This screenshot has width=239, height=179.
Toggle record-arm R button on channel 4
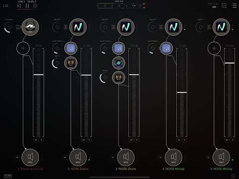pos(161,157)
